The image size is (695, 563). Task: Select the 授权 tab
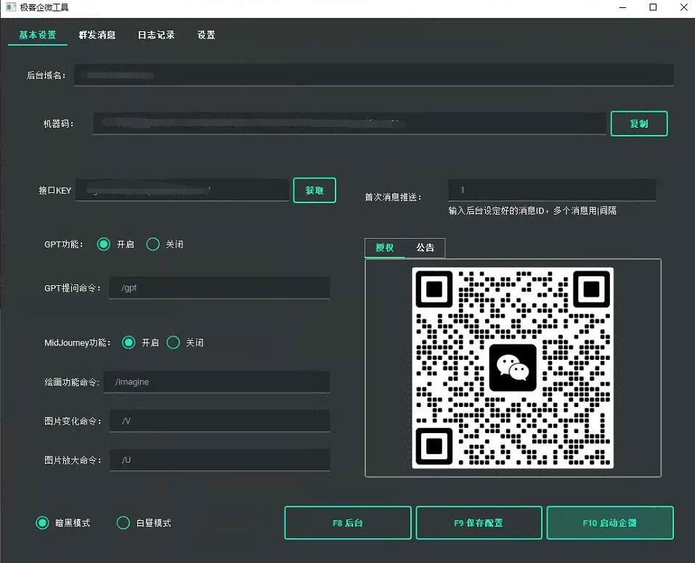[384, 247]
